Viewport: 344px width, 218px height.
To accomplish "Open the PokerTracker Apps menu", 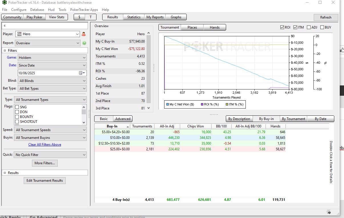I will 84,10.
